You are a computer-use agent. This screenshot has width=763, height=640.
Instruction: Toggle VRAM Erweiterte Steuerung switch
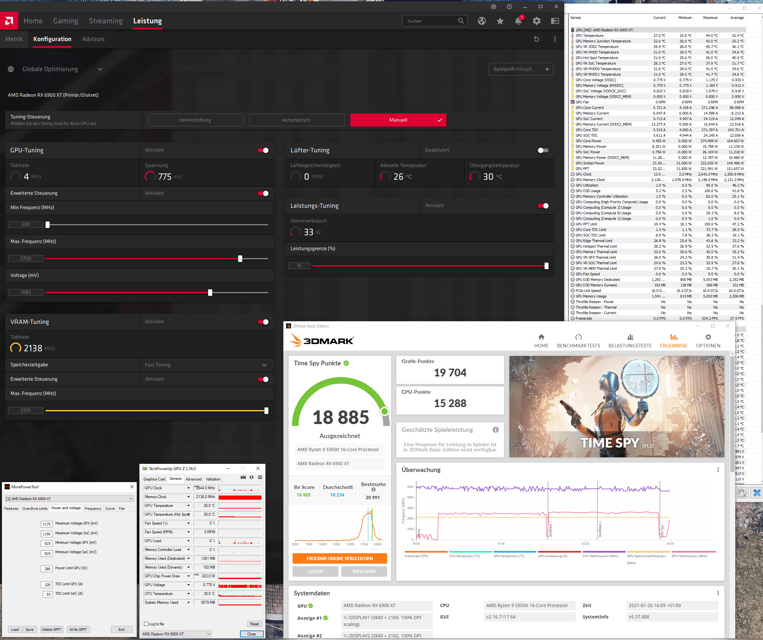click(x=263, y=379)
